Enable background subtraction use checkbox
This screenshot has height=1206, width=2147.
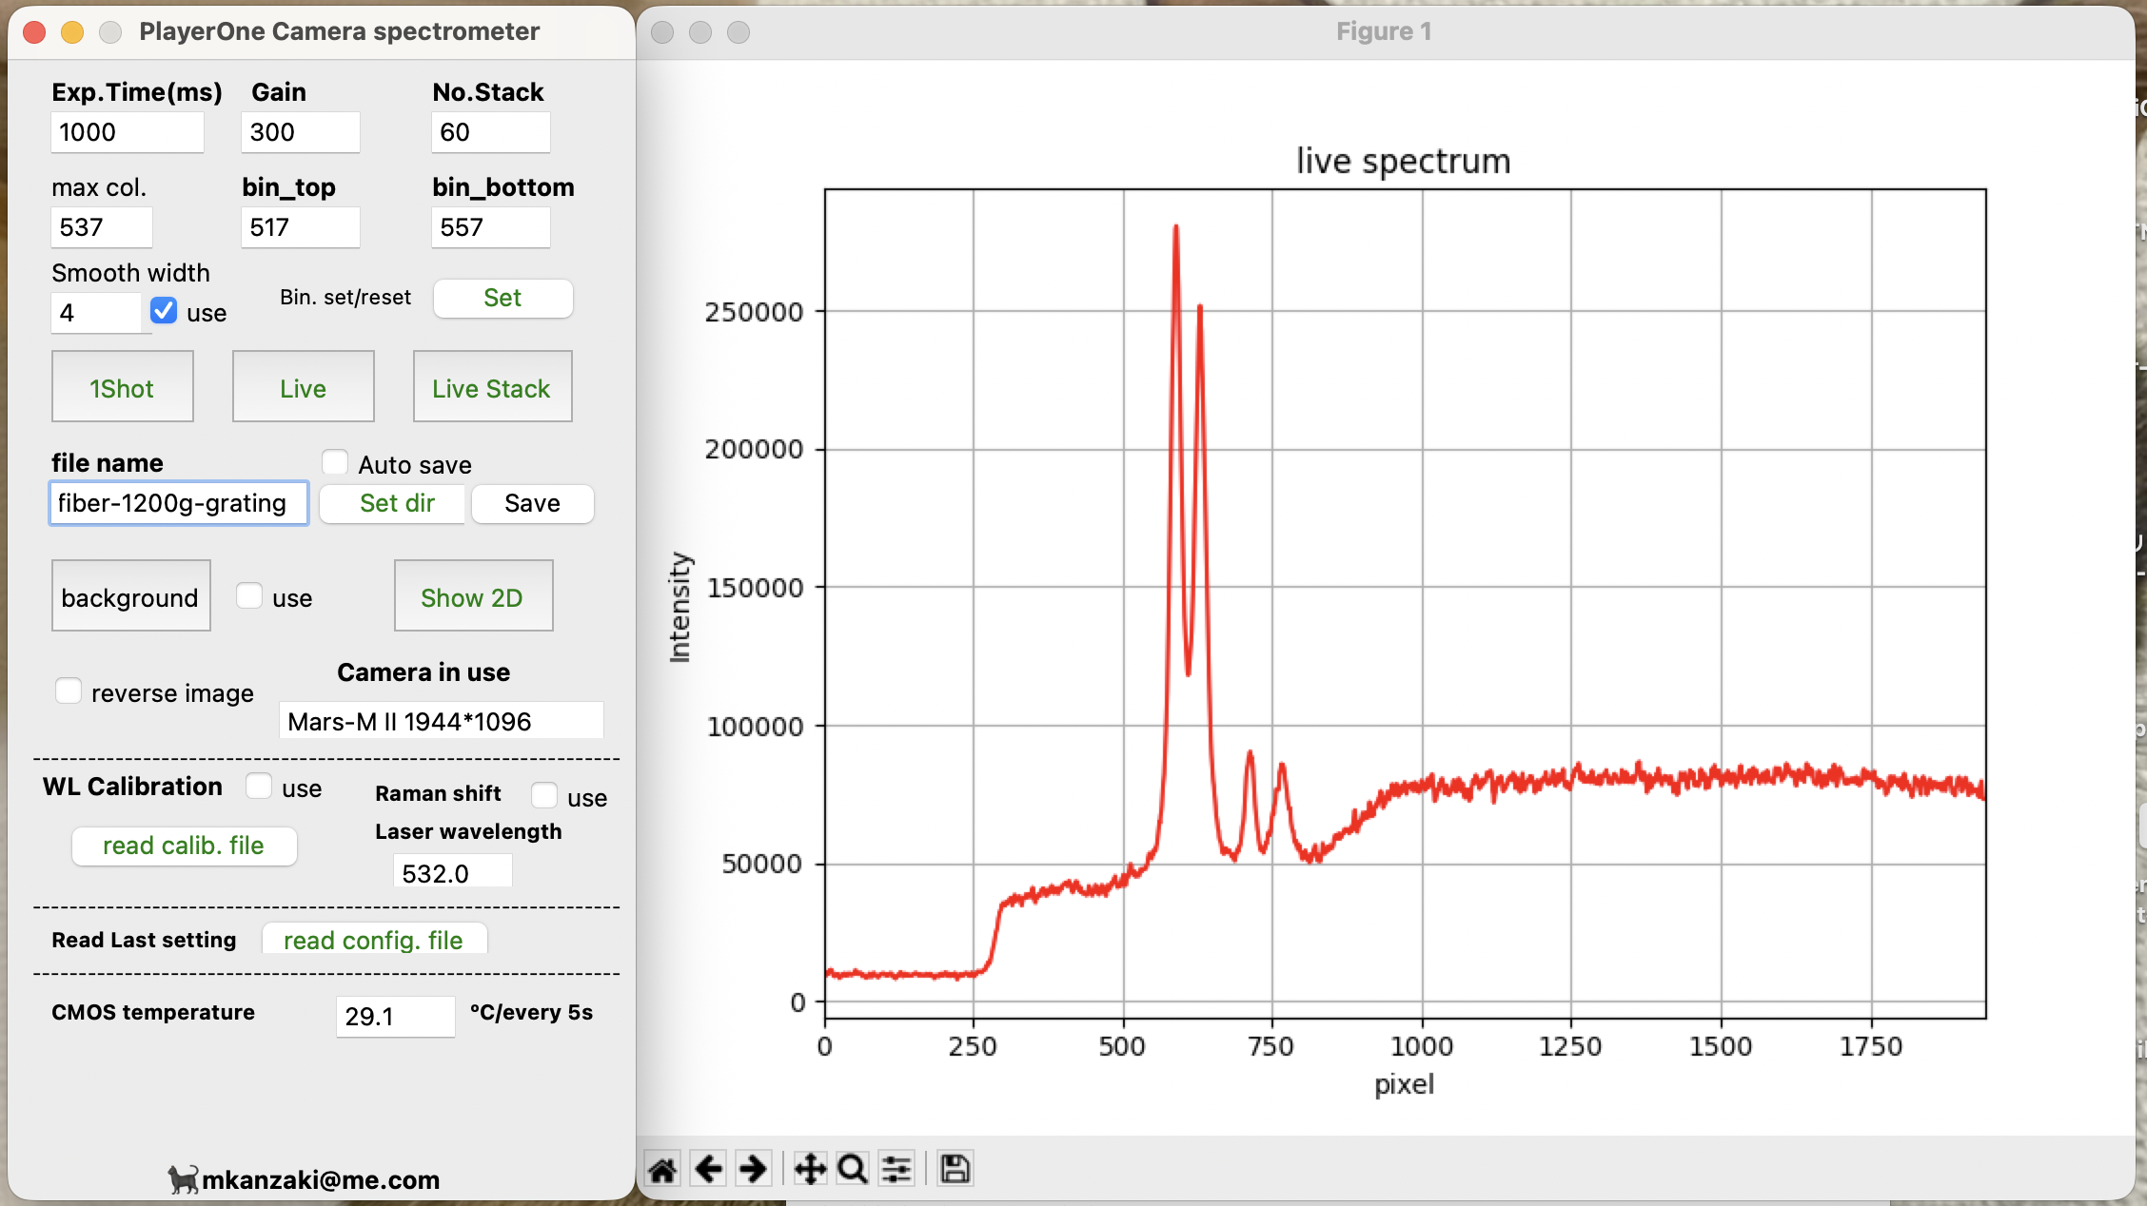coord(249,596)
